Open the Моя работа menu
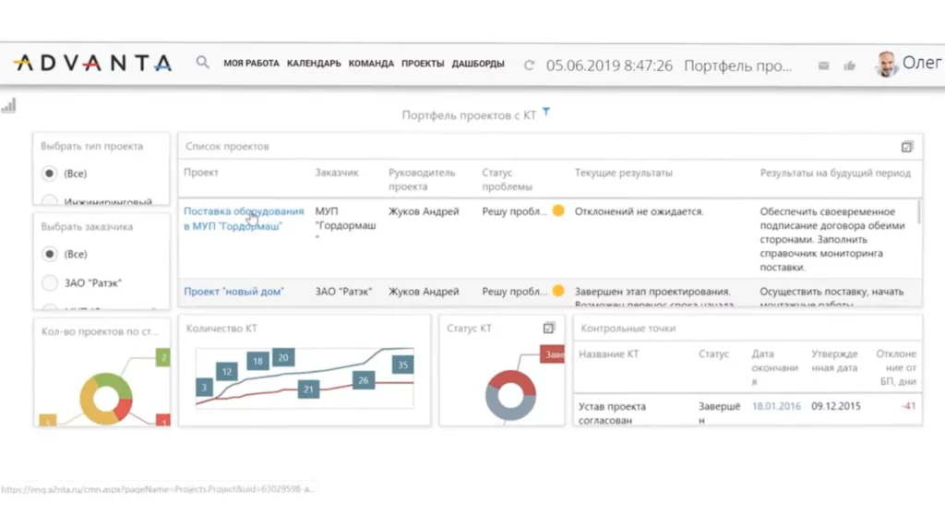The image size is (945, 515). [x=251, y=65]
